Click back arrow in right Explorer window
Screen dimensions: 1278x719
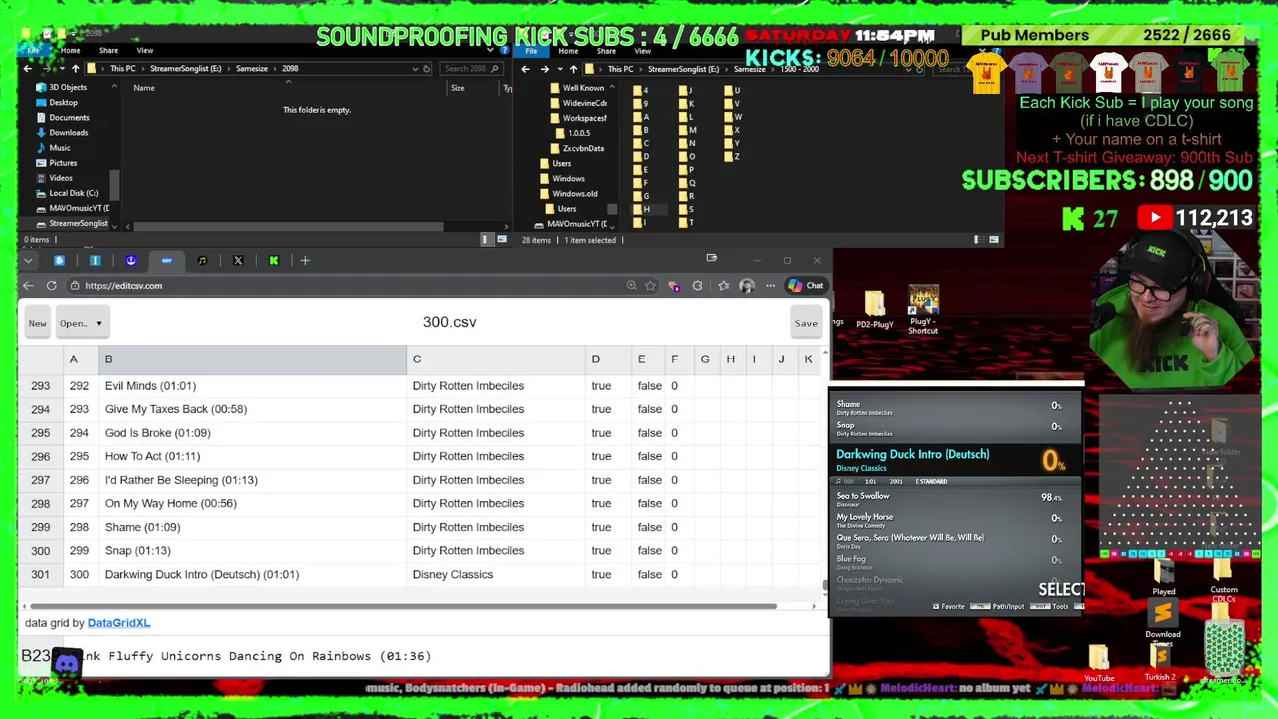525,69
